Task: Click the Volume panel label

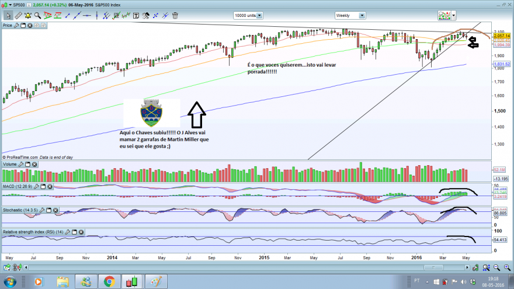Action: click(x=9, y=164)
